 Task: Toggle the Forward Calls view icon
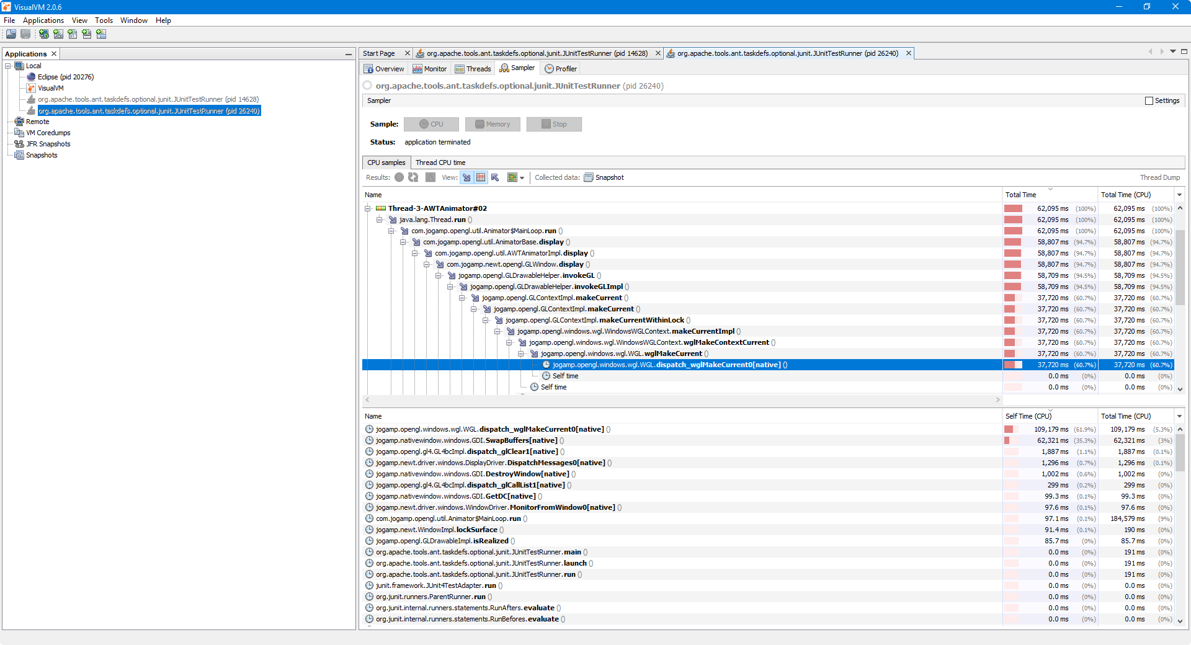tap(466, 177)
